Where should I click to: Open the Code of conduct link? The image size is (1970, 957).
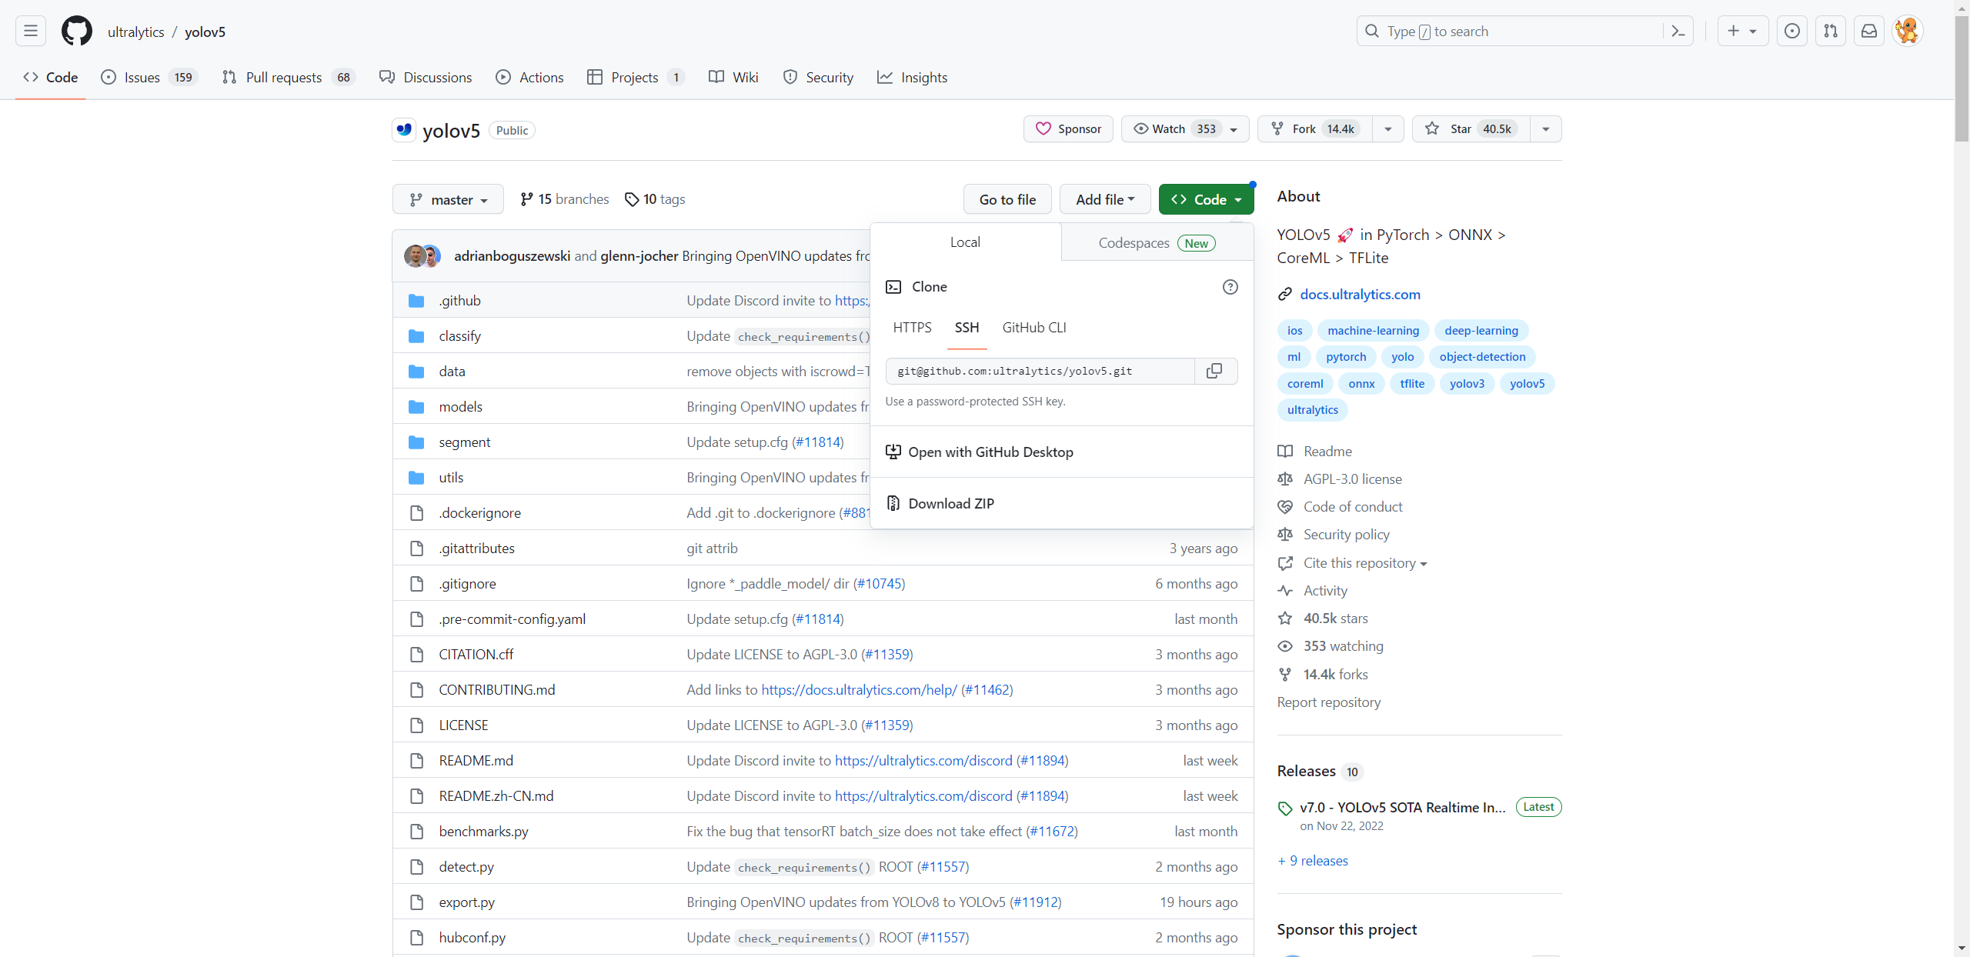(x=1352, y=507)
